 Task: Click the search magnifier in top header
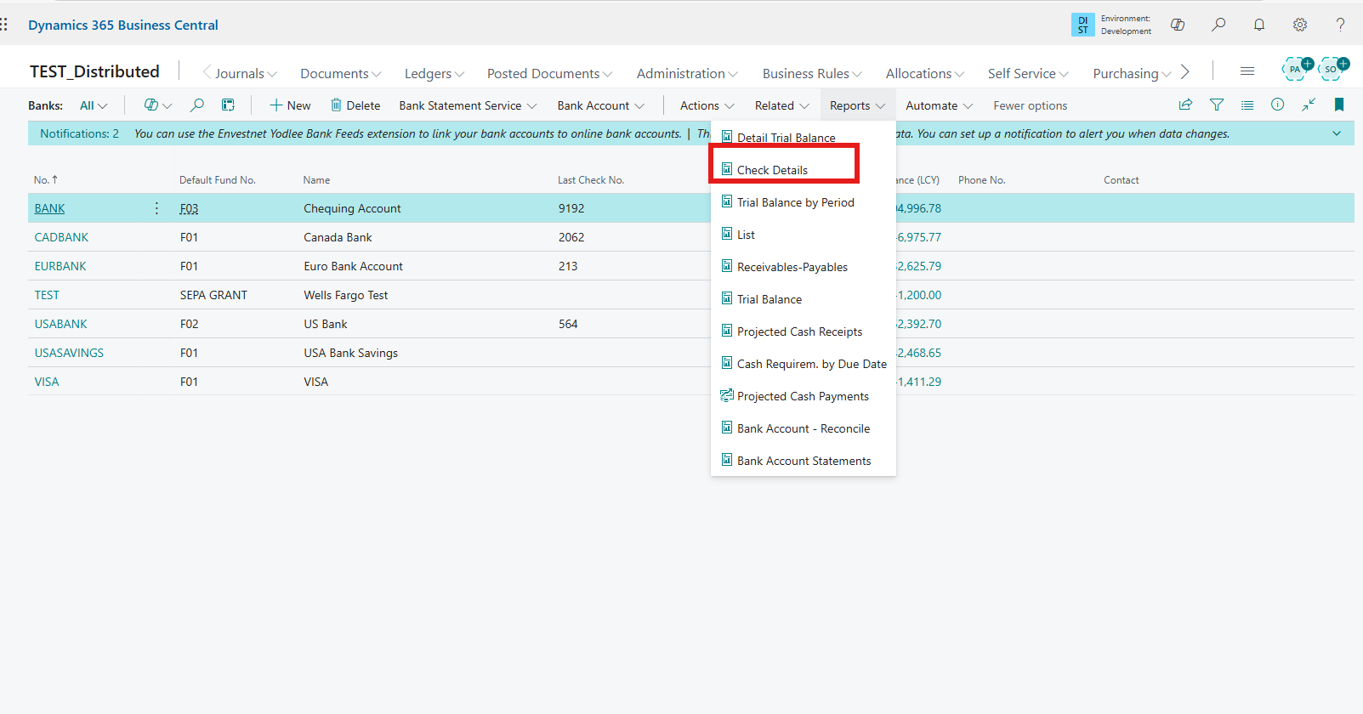point(1218,25)
